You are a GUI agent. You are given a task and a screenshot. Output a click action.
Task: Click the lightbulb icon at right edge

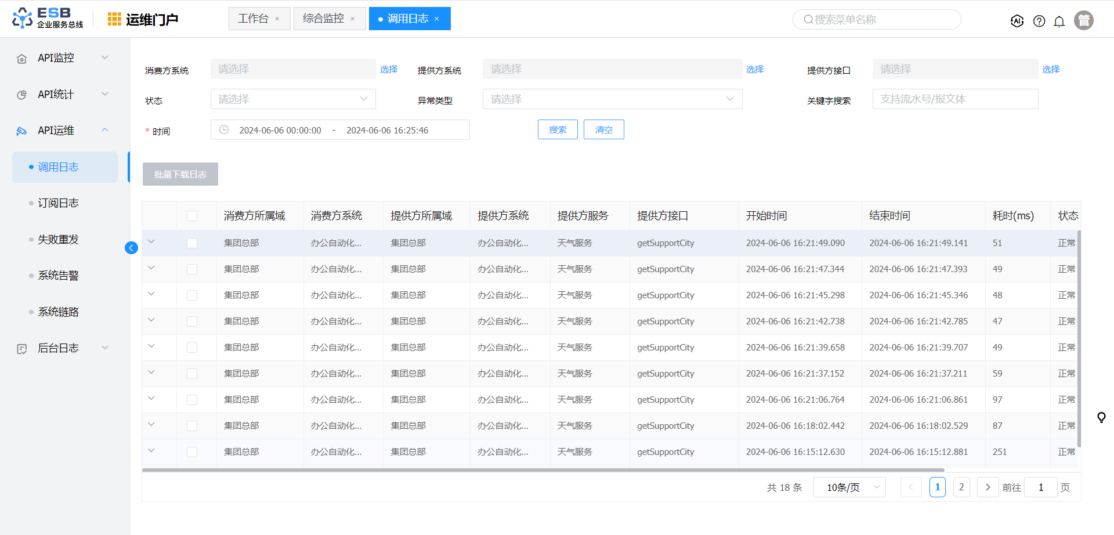[x=1101, y=417]
